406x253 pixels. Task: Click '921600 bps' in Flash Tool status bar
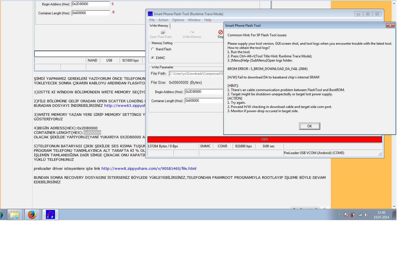click(244, 146)
